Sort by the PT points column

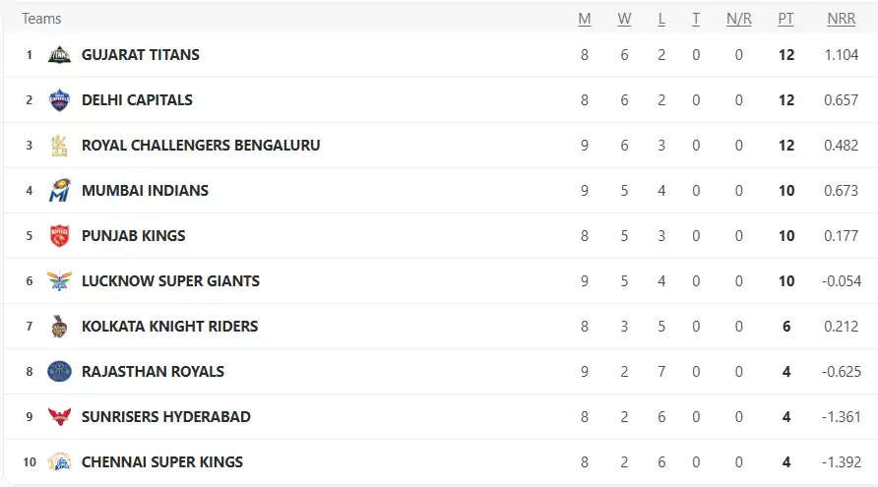point(785,19)
